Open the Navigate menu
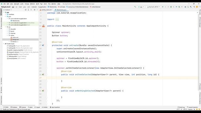Viewport: 201px width, 113px height. pos(17,4)
